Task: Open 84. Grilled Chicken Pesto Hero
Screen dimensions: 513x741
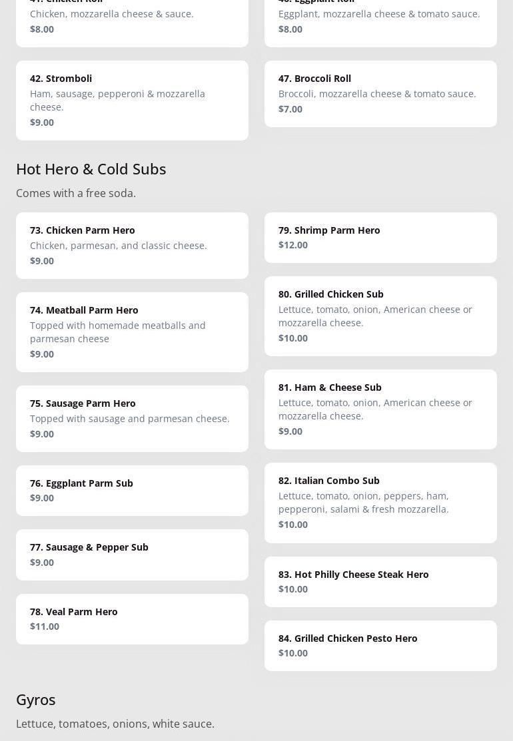Action: click(x=380, y=645)
